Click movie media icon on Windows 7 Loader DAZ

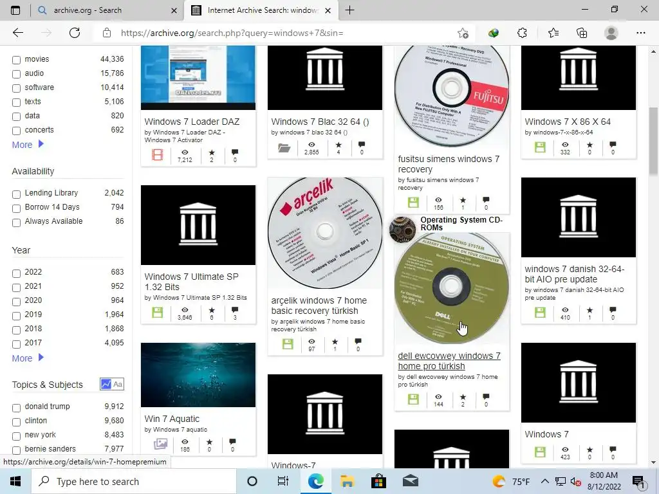pos(157,155)
